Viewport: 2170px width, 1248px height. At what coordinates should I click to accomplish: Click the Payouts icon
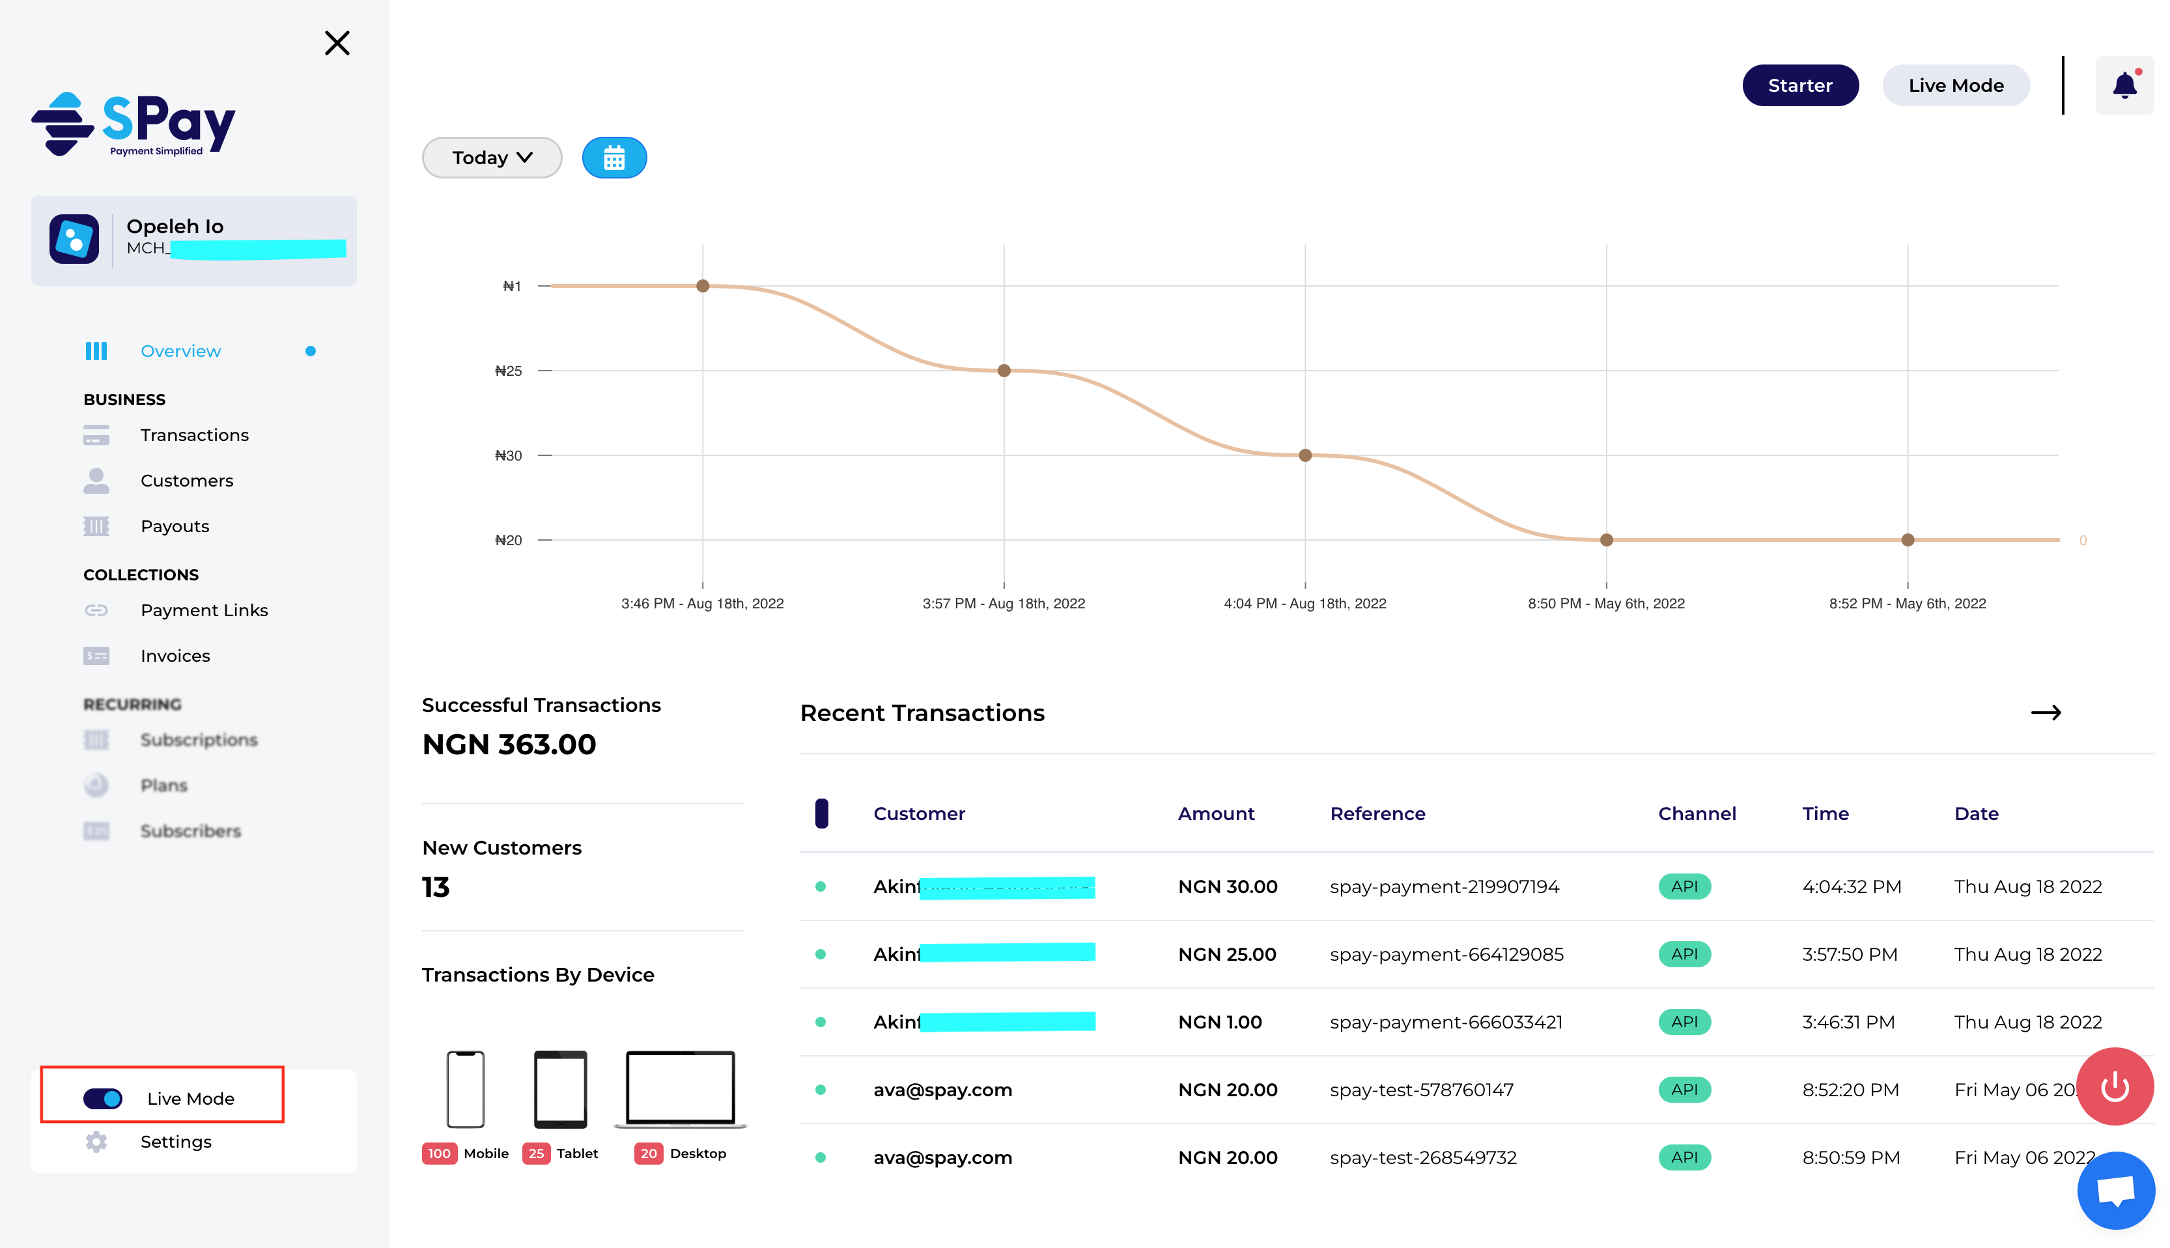pyautogui.click(x=96, y=526)
